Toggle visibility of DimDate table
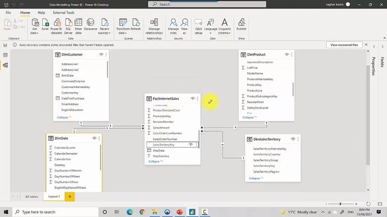This screenshot has height=217, width=387. point(94,138)
